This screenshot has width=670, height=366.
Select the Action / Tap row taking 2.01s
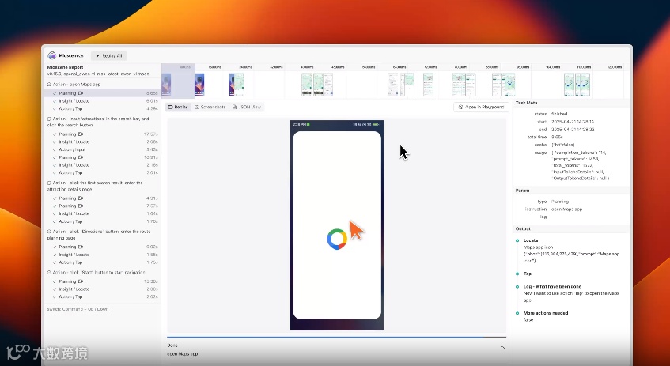[x=103, y=172]
